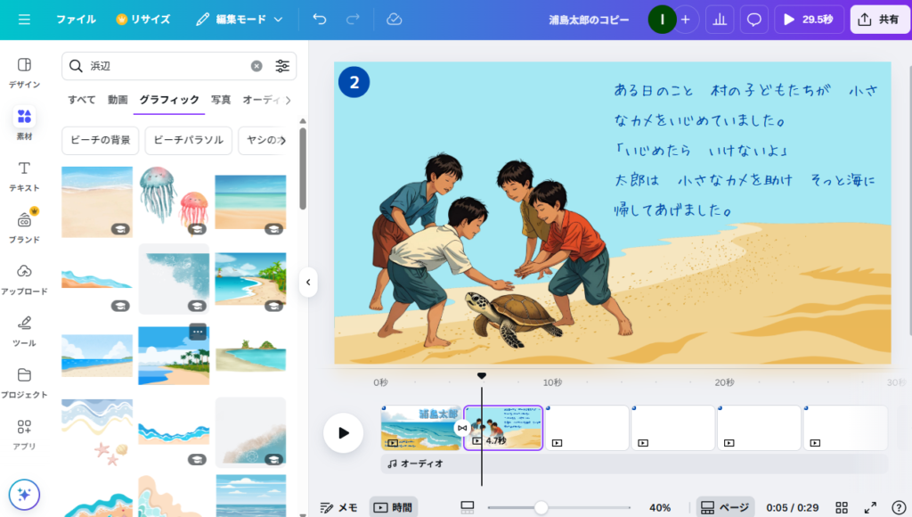The height and width of the screenshot is (517, 912).
Task: Enter fullscreen with the expand arrows icon
Action: (870, 508)
